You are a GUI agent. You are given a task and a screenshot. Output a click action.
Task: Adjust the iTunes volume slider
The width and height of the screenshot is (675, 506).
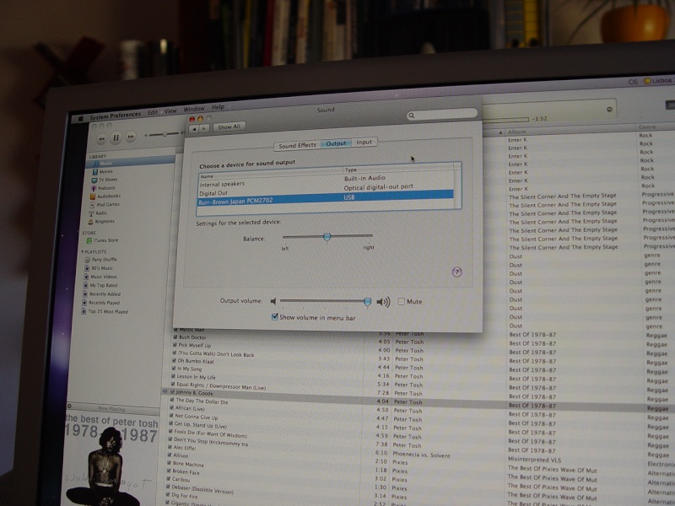point(165,134)
